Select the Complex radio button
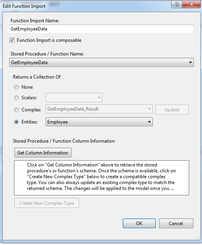Screen dimensions: 202x245 pyautogui.click(x=16, y=110)
